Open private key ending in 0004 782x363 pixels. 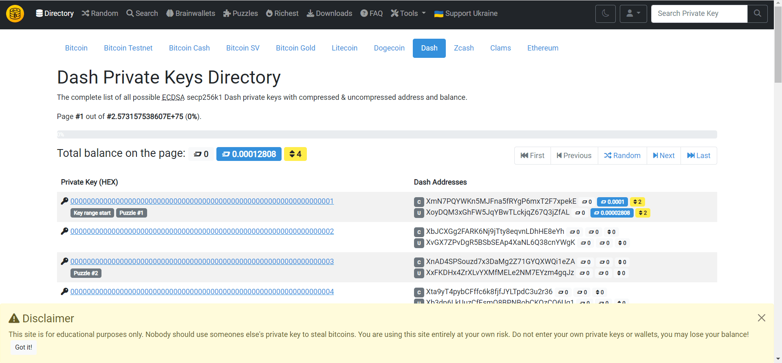[202, 292]
